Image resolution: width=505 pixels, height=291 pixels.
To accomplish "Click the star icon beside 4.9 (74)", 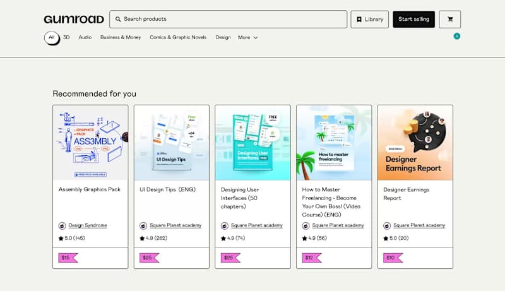I will coord(223,238).
